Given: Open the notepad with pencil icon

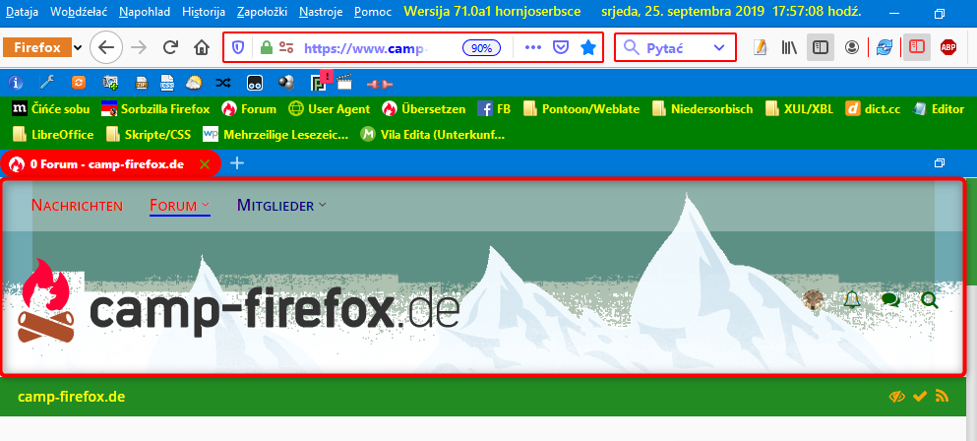Looking at the screenshot, I should 760,47.
